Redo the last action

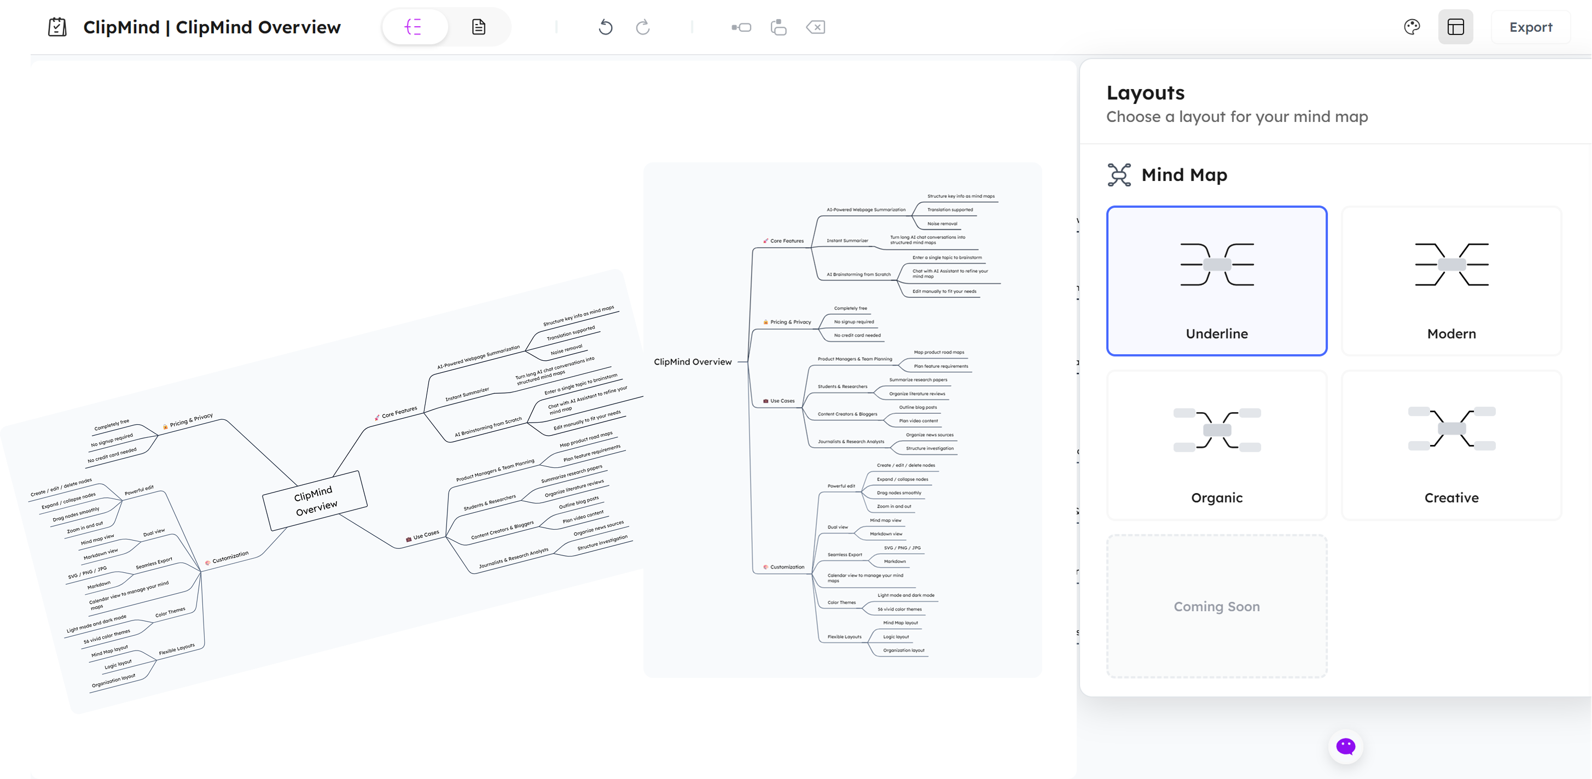[x=643, y=27]
